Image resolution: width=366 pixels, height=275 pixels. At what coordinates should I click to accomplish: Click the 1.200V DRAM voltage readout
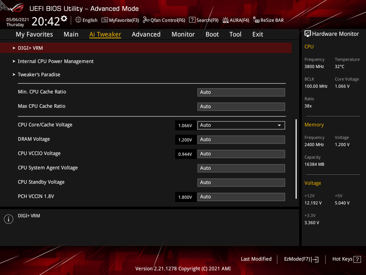186,140
